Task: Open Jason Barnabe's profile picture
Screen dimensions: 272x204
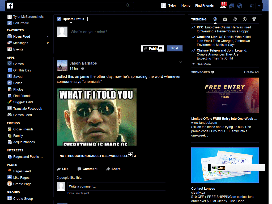Action: point(62,66)
